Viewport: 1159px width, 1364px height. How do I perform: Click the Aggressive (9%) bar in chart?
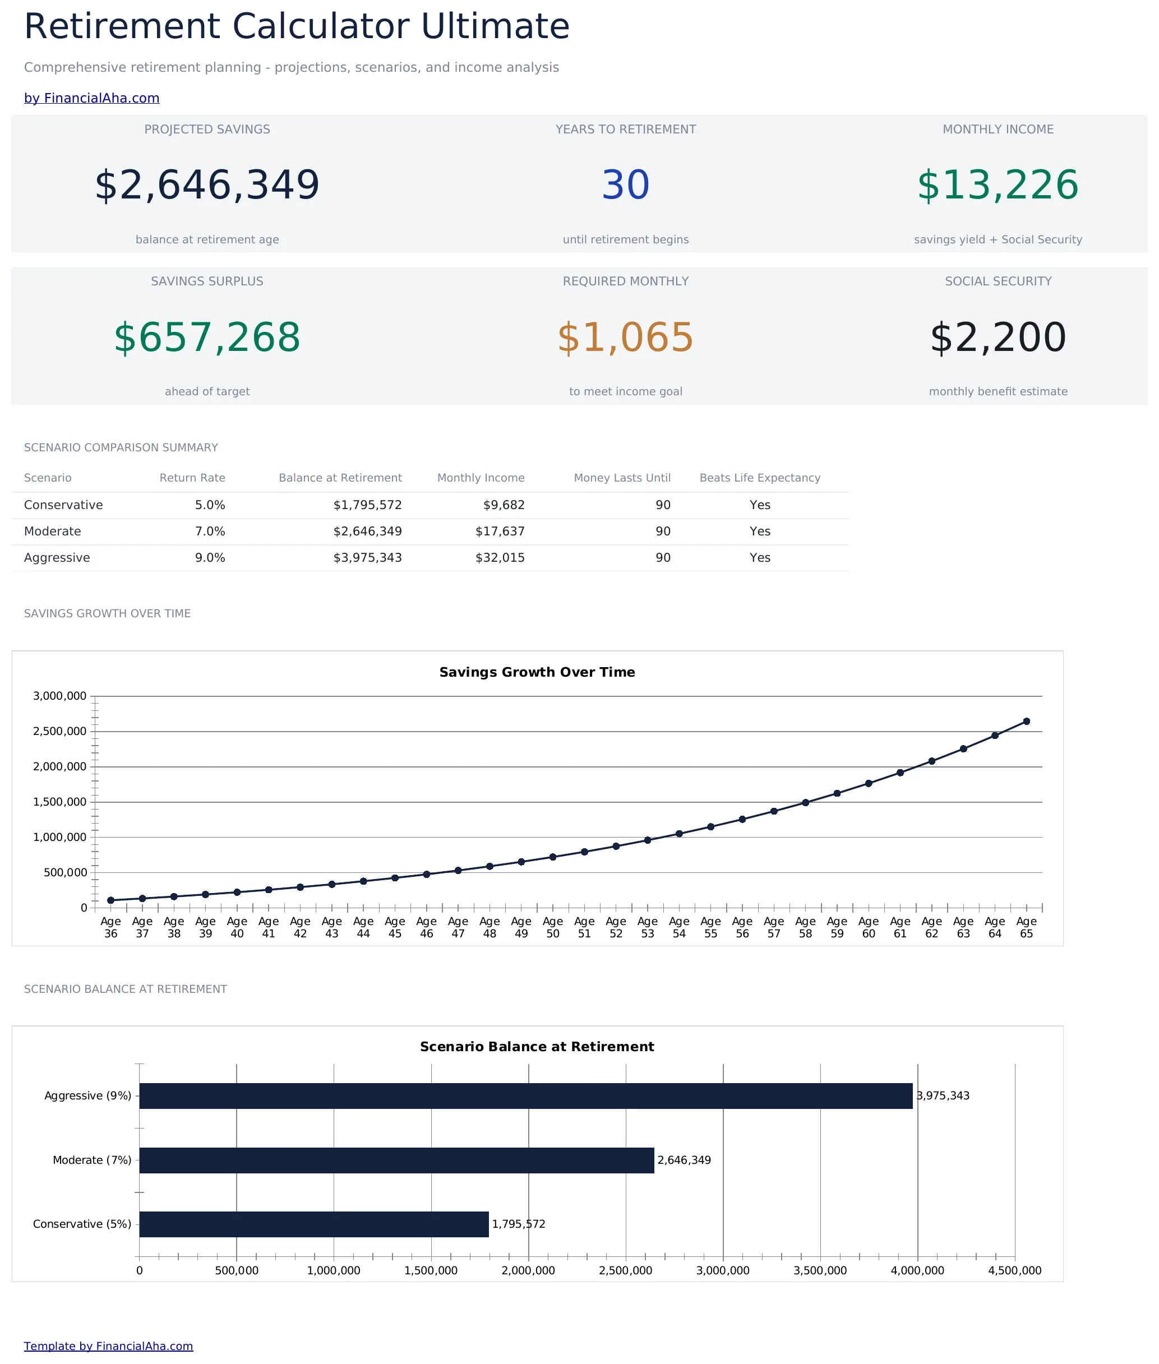[525, 1095]
